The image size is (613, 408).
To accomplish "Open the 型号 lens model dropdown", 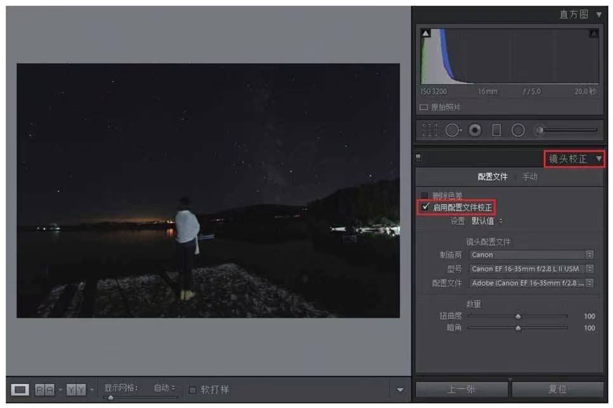I will click(532, 269).
